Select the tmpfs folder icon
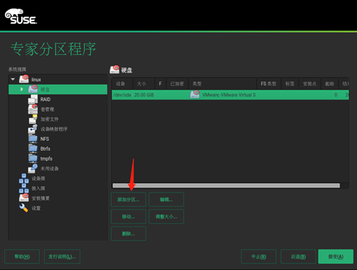Viewport: 357px width, 270px height. 33,159
